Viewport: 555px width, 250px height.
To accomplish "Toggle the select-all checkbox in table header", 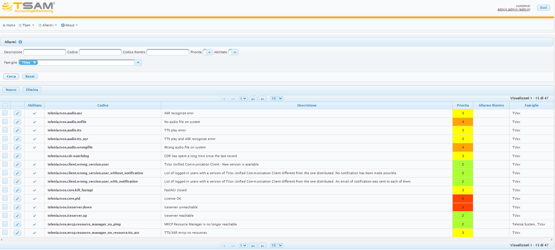I will pos(5,105).
